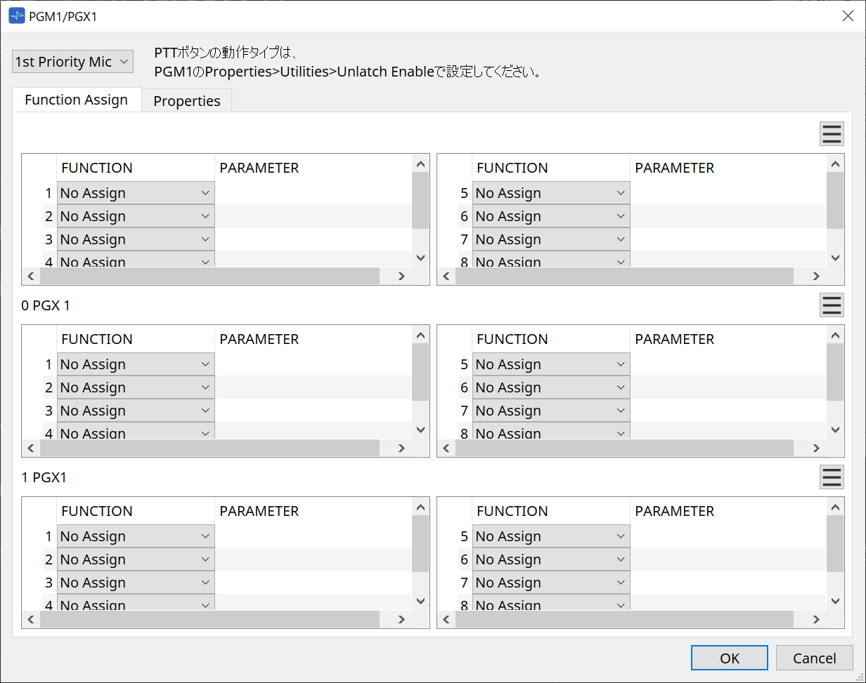Click the parameter cell for button 6 in 1 PGX1

coord(728,559)
